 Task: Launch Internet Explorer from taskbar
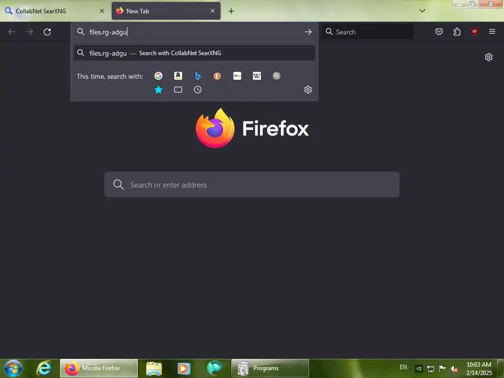44,368
